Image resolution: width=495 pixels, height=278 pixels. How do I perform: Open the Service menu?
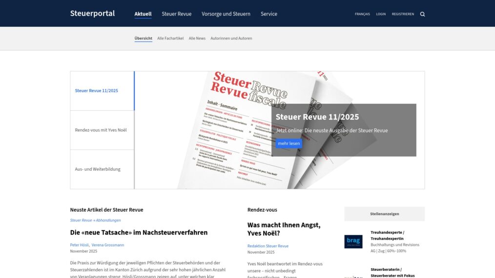click(268, 14)
